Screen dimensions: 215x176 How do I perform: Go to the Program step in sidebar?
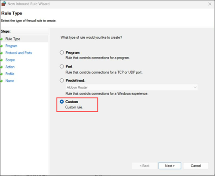pos(11,46)
